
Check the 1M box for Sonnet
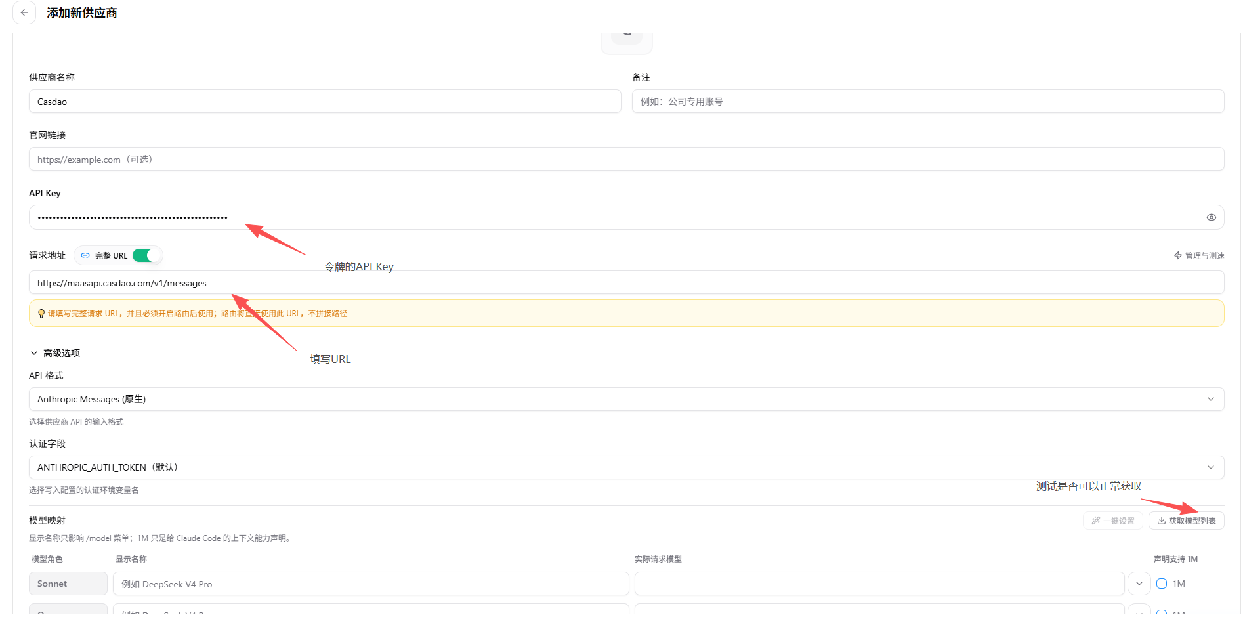coord(1162,584)
